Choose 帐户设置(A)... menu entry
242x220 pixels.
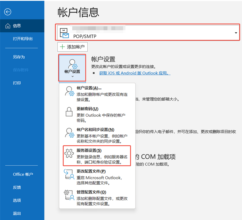point(97,94)
